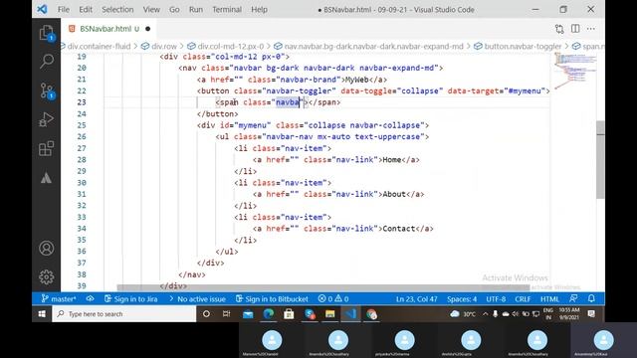
Task: Open the View menu
Action: coord(151,9)
